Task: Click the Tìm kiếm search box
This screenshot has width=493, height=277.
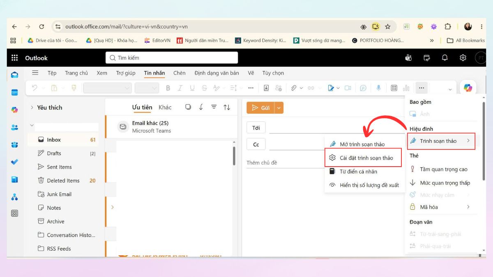Action: click(x=172, y=58)
